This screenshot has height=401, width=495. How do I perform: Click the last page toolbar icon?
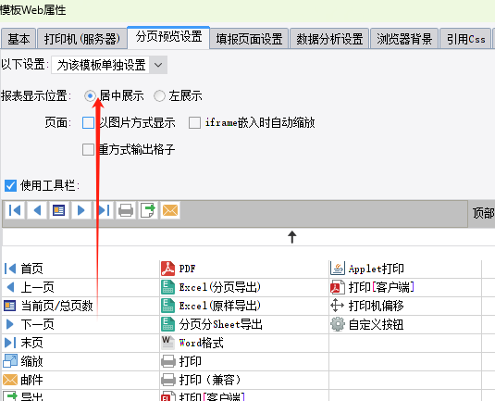click(x=104, y=210)
